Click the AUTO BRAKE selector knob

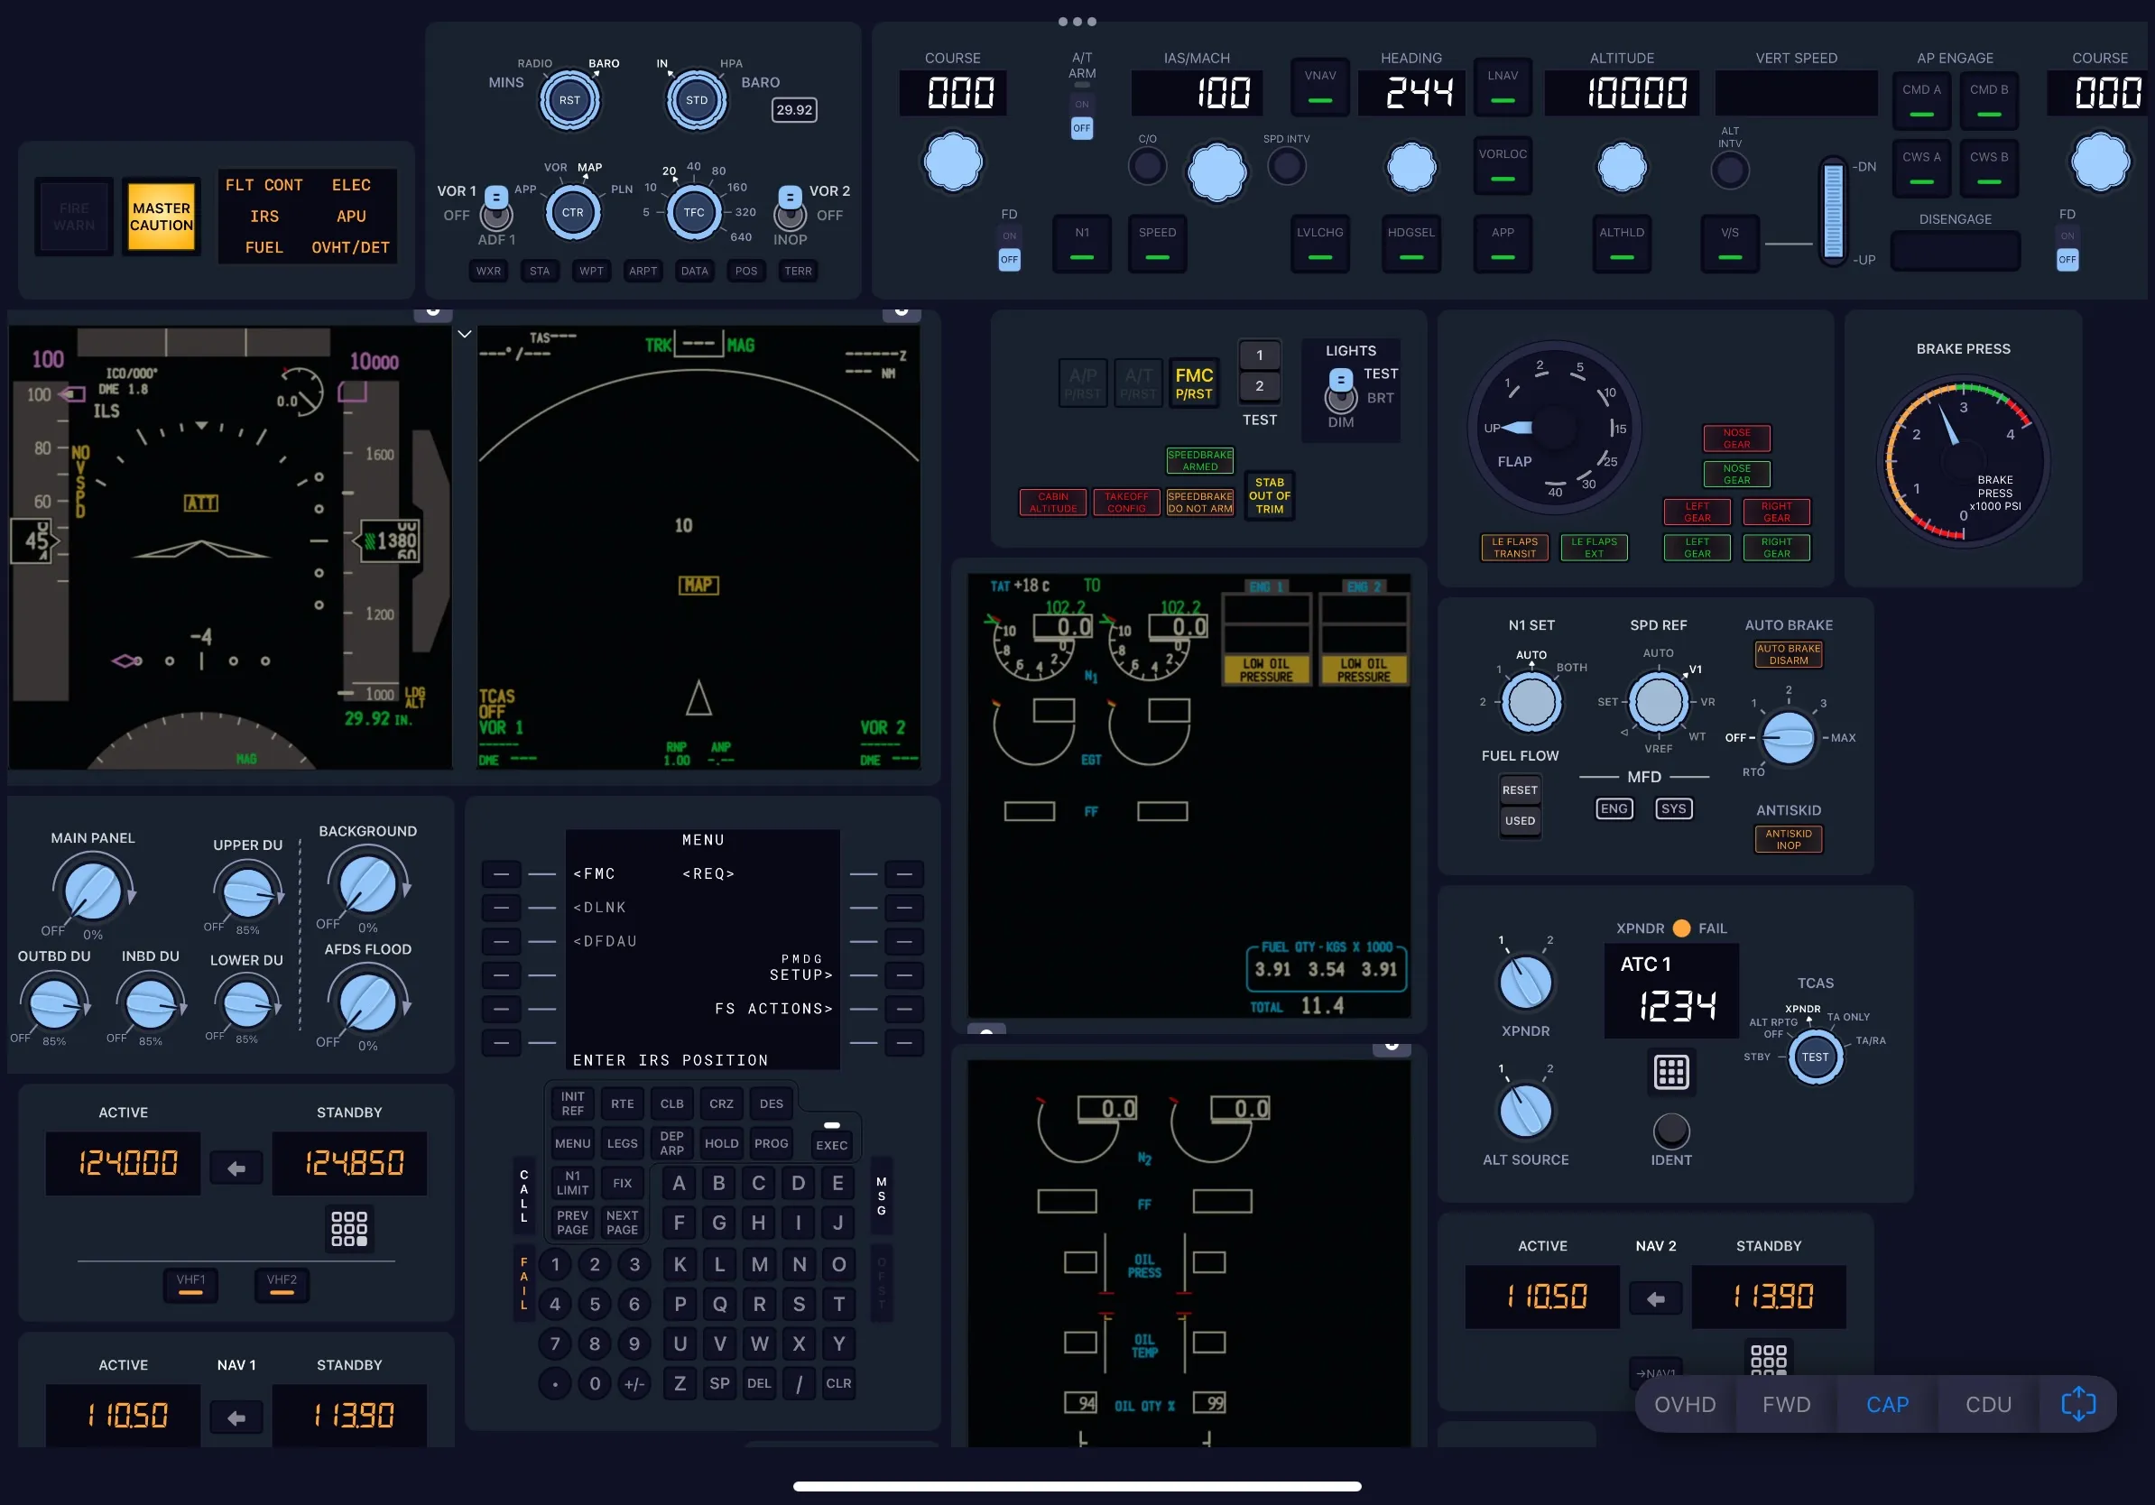1788,737
